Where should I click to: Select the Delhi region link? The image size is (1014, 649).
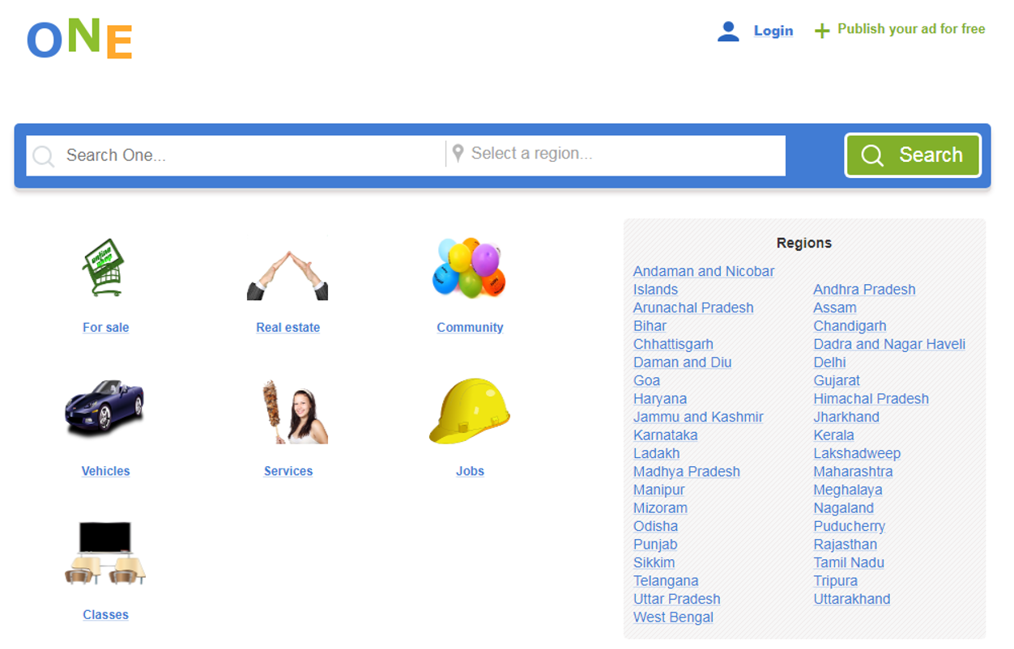[x=829, y=362]
